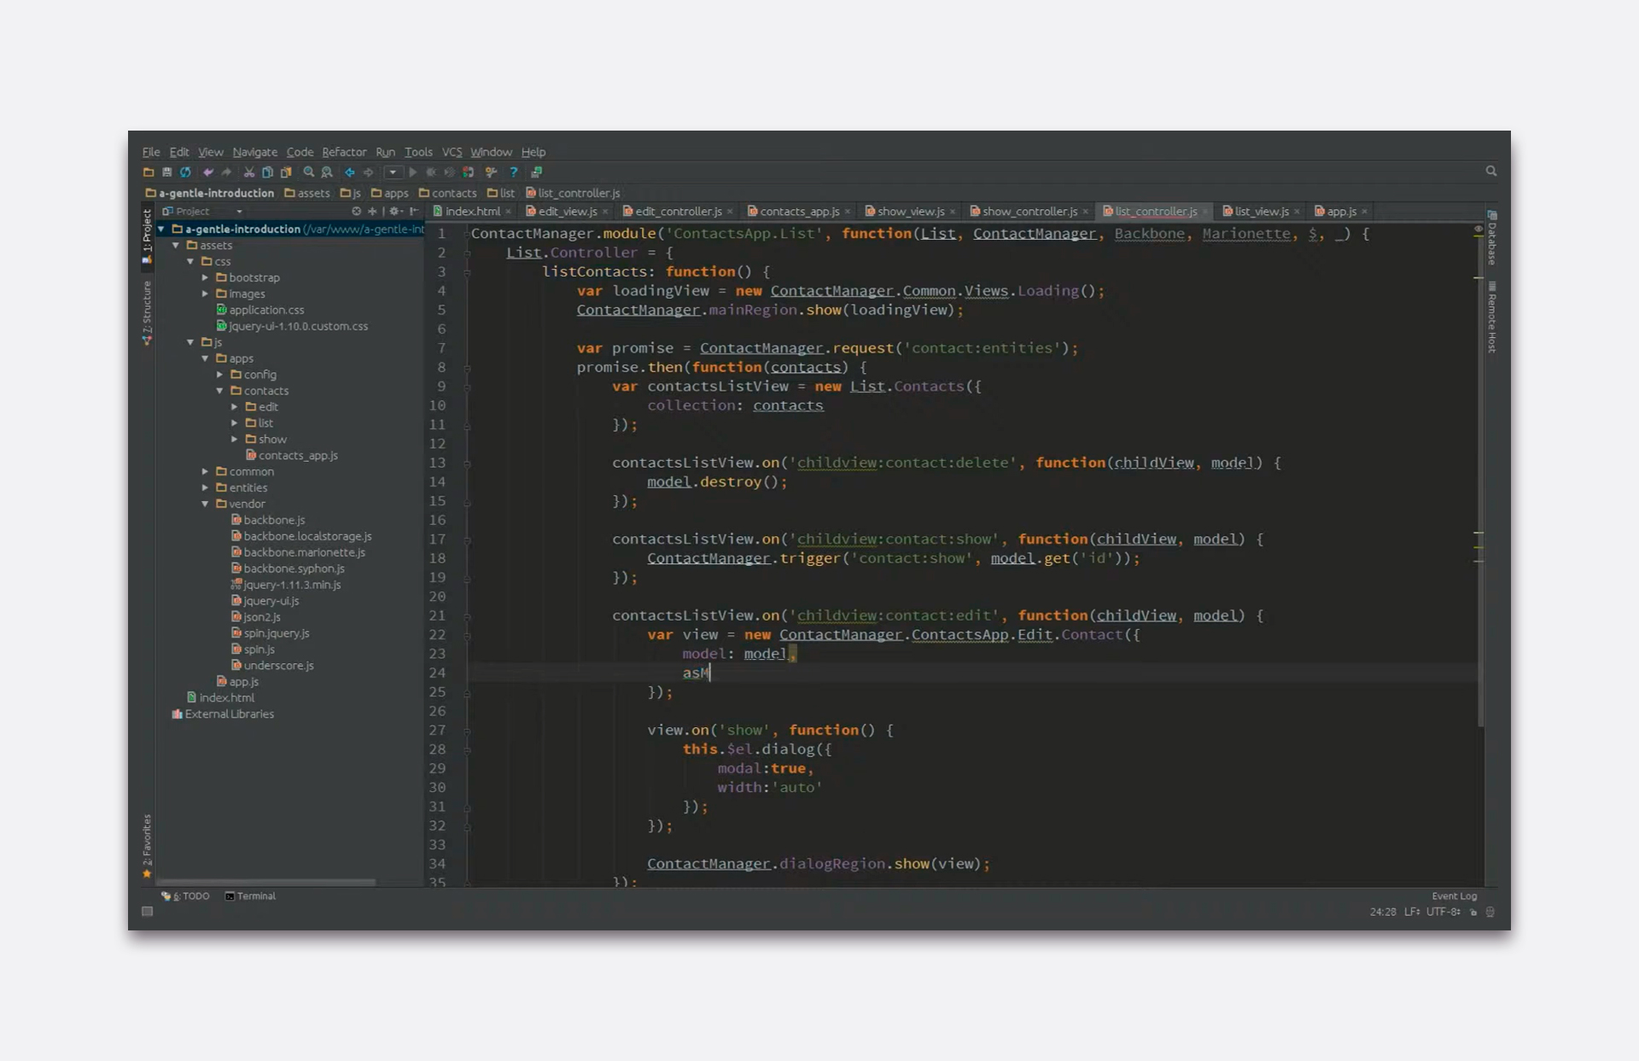The image size is (1639, 1061).
Task: Toggle the Database side panel button
Action: click(x=1491, y=238)
